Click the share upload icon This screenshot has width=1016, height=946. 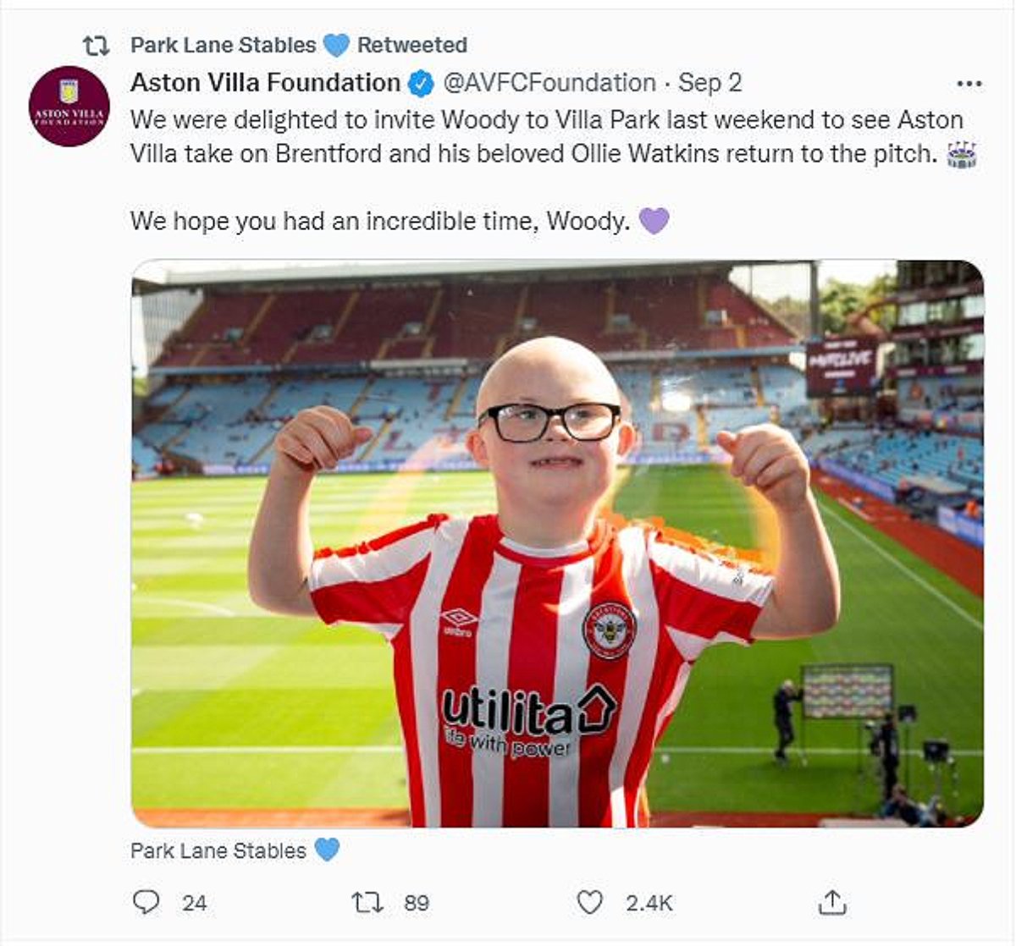pyautogui.click(x=832, y=902)
